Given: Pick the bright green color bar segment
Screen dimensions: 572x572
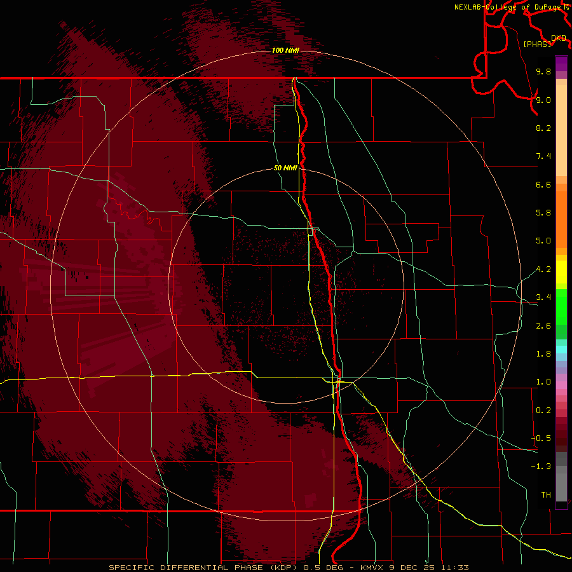Looking at the screenshot, I should tap(561, 306).
